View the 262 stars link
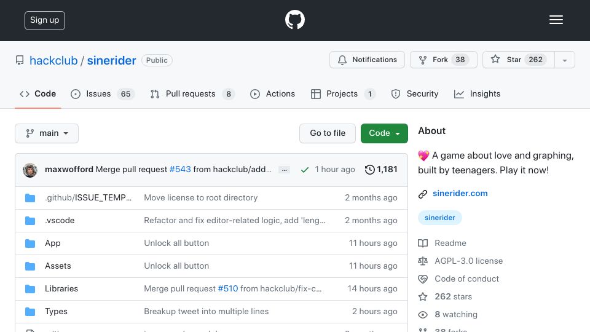 pyautogui.click(x=453, y=296)
